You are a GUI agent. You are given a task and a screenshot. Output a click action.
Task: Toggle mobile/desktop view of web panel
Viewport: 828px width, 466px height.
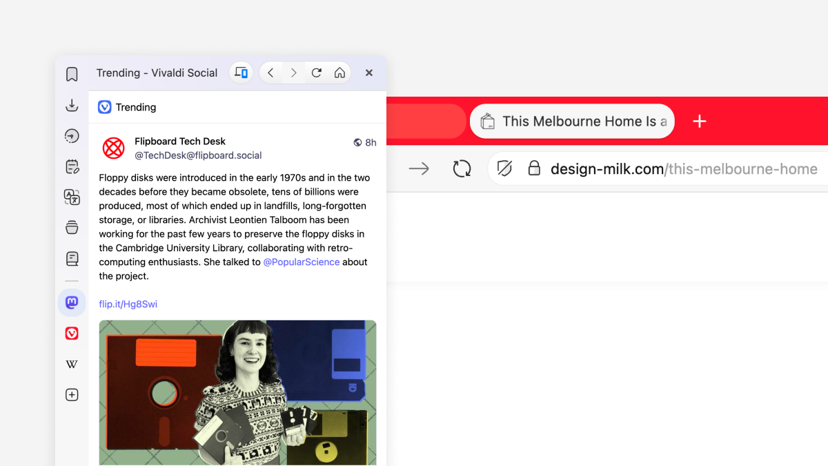pyautogui.click(x=241, y=72)
